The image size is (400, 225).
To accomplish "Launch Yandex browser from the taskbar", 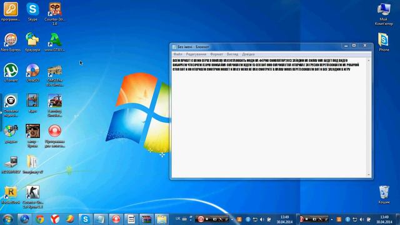I will [x=55, y=219].
